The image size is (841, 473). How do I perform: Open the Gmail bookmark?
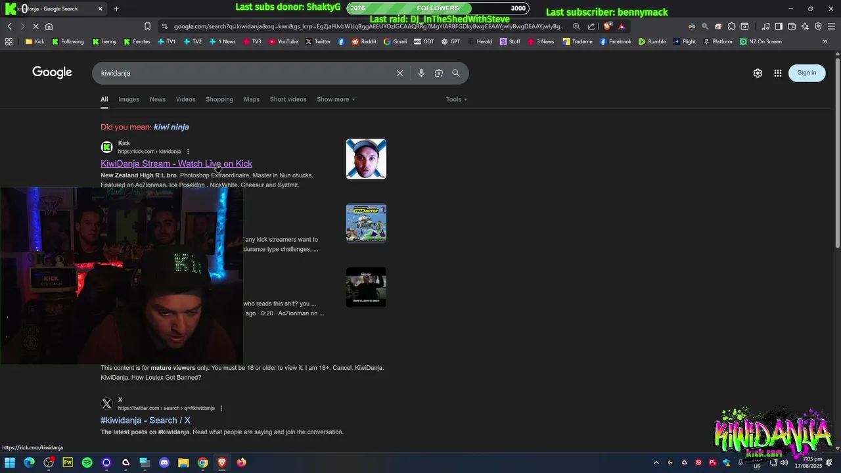click(x=395, y=41)
